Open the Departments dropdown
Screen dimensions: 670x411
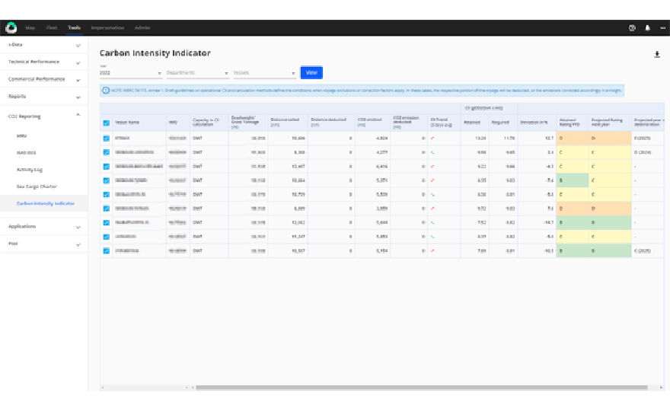[x=197, y=73]
